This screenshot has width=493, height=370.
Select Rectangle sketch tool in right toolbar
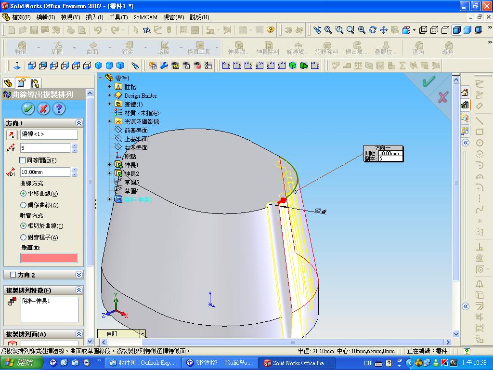[x=480, y=132]
